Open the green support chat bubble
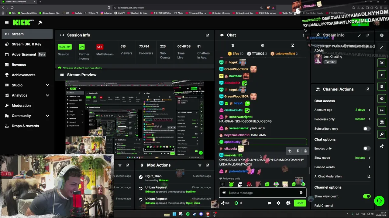 pyautogui.click(x=379, y=201)
